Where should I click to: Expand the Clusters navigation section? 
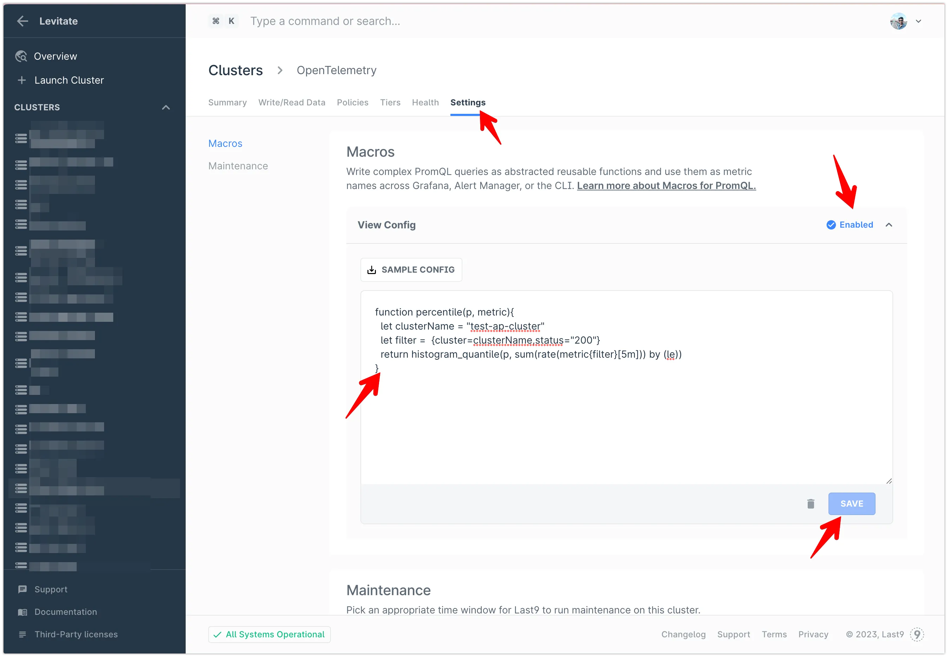(166, 107)
